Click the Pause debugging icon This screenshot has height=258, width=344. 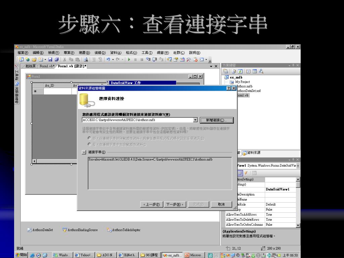(x=135, y=59)
